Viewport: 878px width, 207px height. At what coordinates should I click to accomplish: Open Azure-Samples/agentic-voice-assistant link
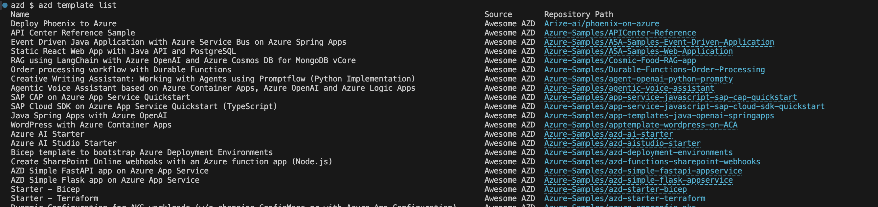point(629,88)
